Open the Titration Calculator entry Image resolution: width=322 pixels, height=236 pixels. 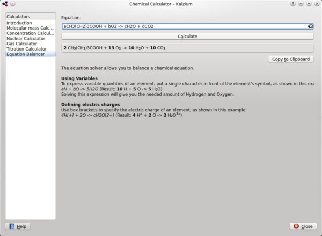point(31,49)
